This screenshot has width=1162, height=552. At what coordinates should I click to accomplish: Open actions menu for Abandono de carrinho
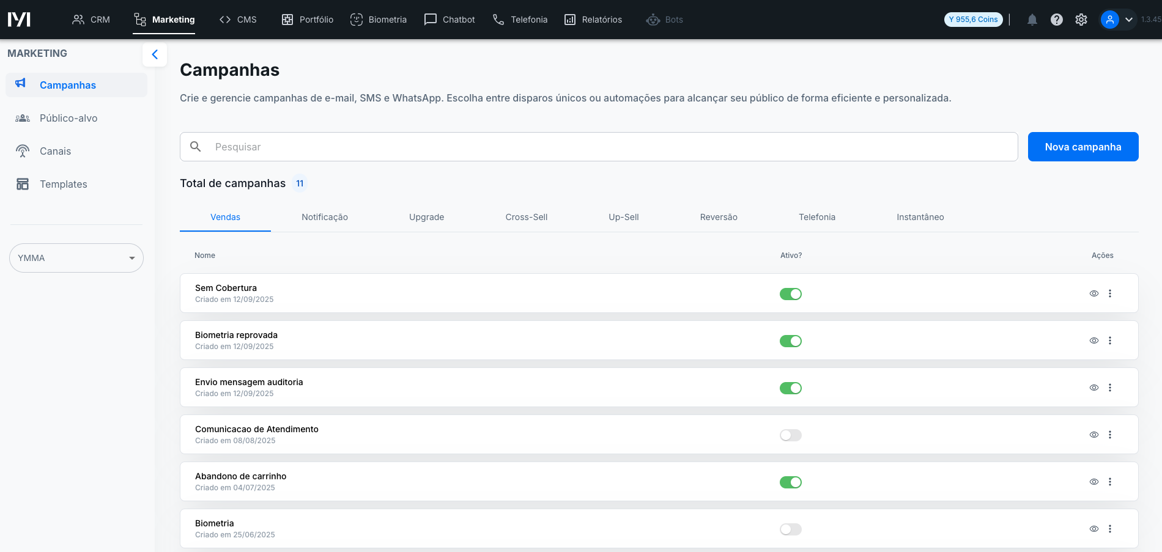click(1110, 482)
